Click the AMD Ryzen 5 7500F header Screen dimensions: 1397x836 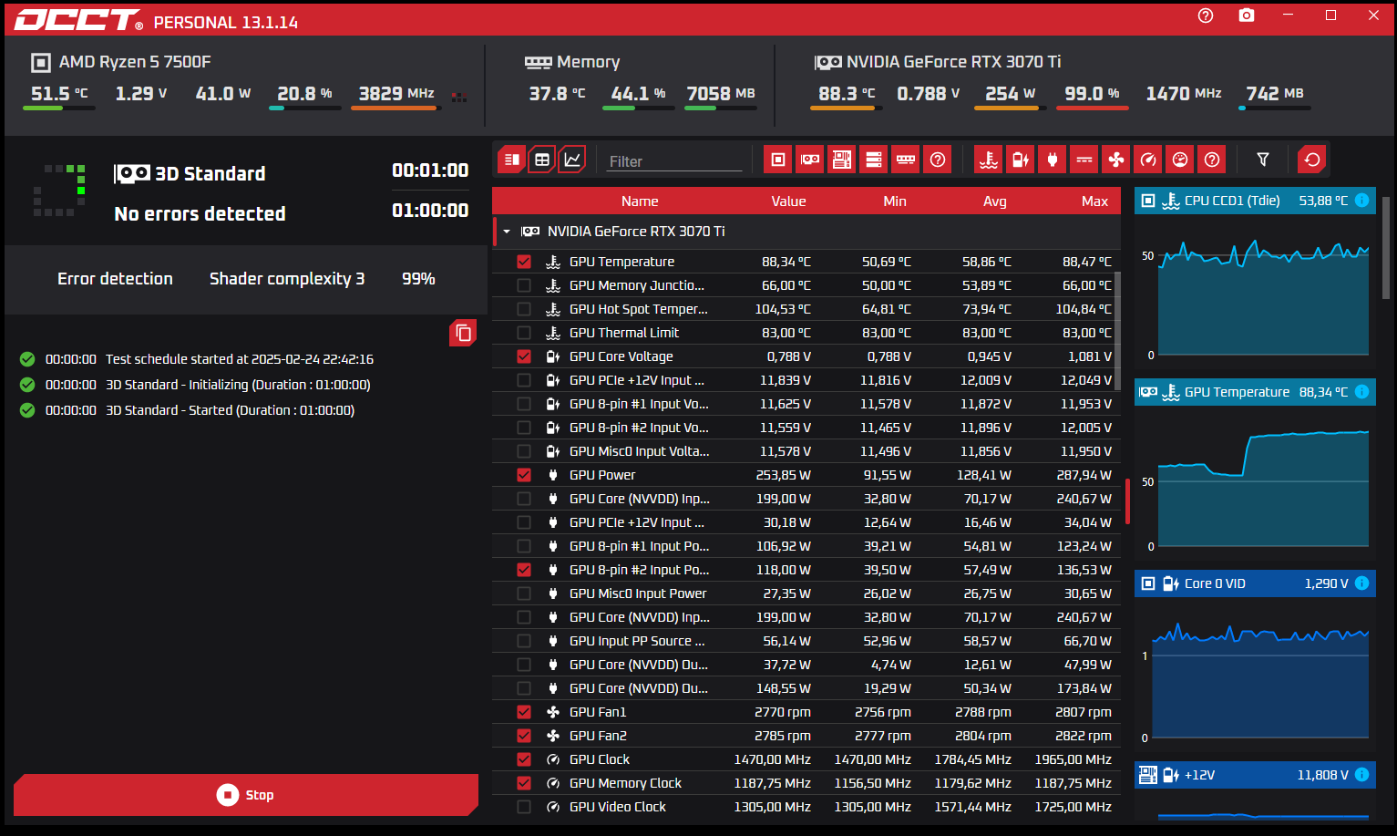(135, 62)
